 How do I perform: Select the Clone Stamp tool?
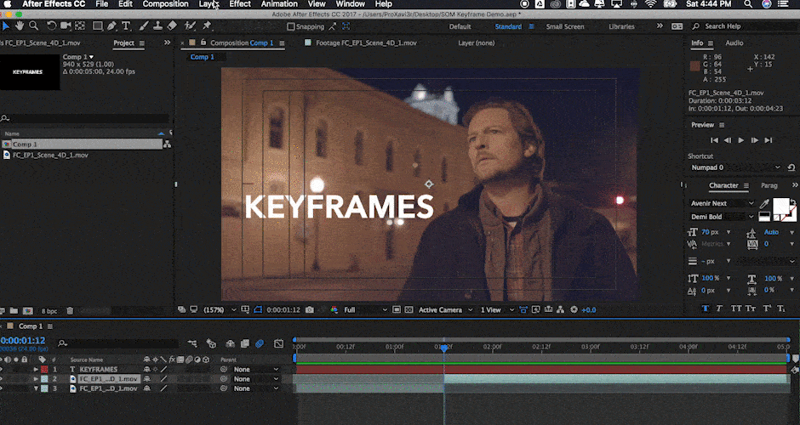pos(157,25)
